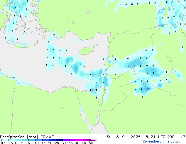Select the 5–10 mm legend swatch
The width and height of the screenshot is (186, 144).
point(32,140)
